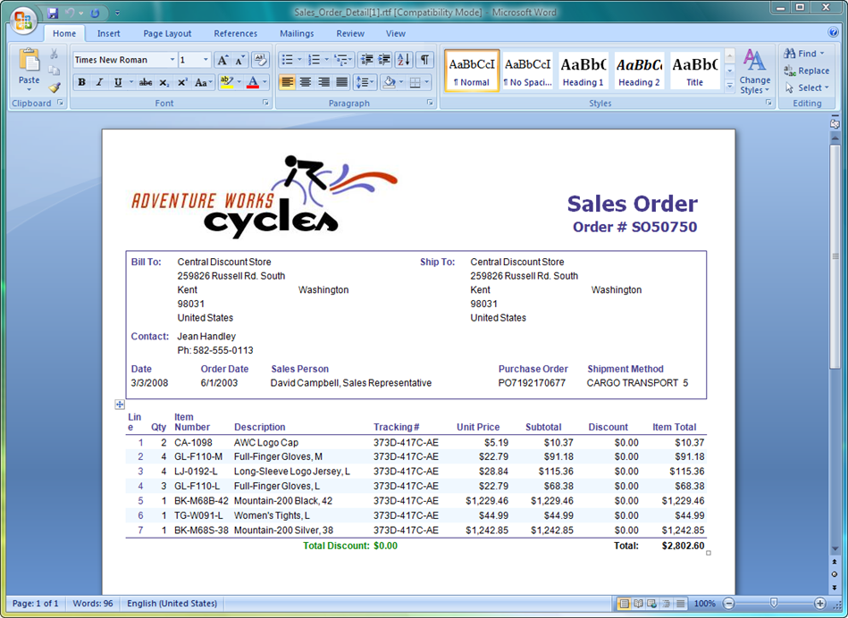The image size is (848, 618).
Task: Click the Grow Font icon
Action: [222, 60]
